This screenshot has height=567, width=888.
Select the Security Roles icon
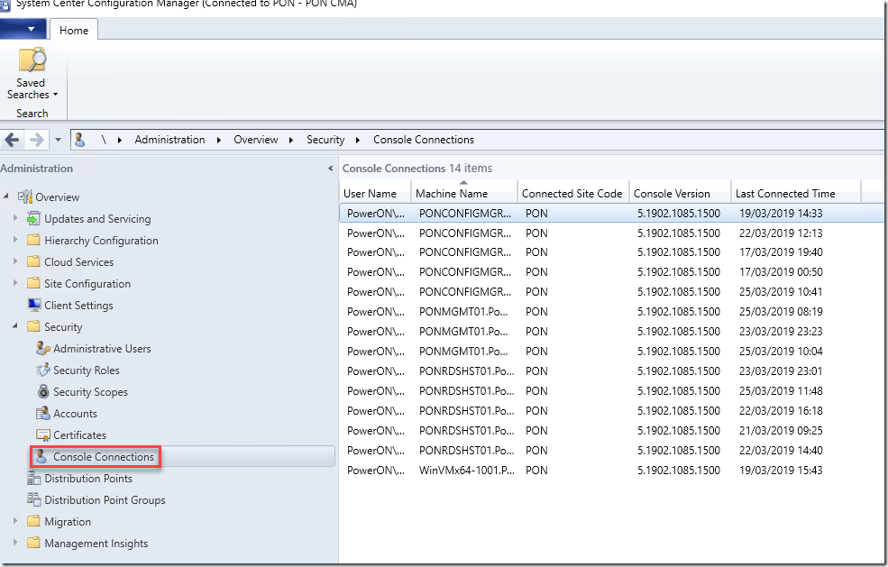(42, 370)
